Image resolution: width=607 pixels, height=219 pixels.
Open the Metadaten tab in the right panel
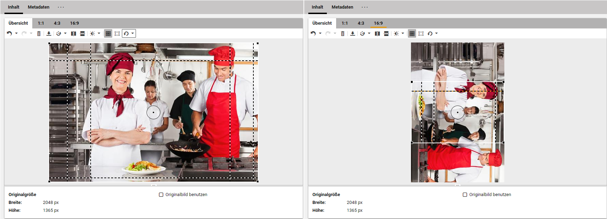[342, 7]
